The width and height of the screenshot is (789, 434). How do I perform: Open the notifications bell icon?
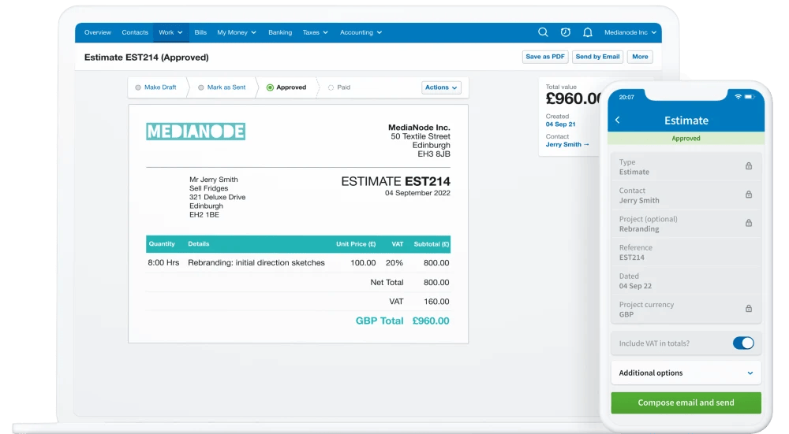(x=587, y=32)
